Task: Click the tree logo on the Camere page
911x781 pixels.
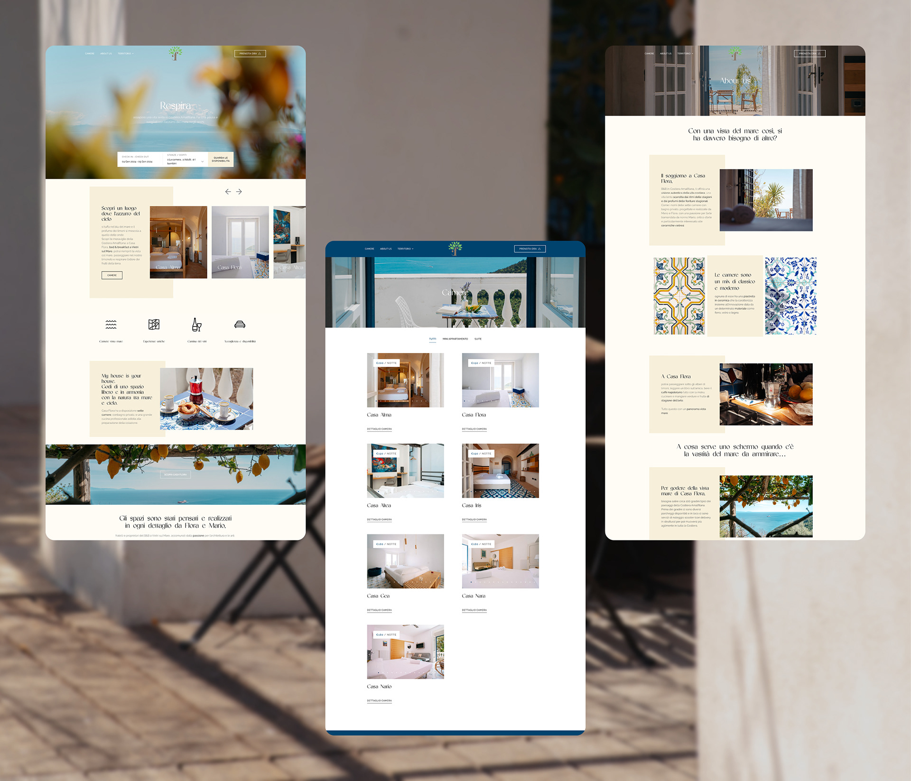Action: point(455,248)
